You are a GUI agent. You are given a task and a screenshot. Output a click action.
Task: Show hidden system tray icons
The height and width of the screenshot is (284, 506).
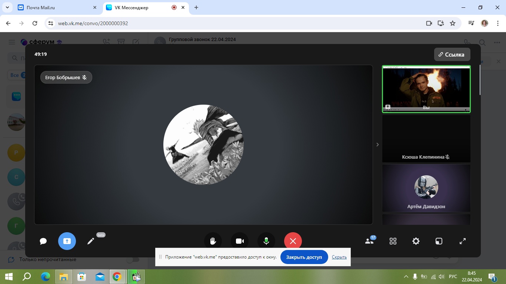(406, 277)
